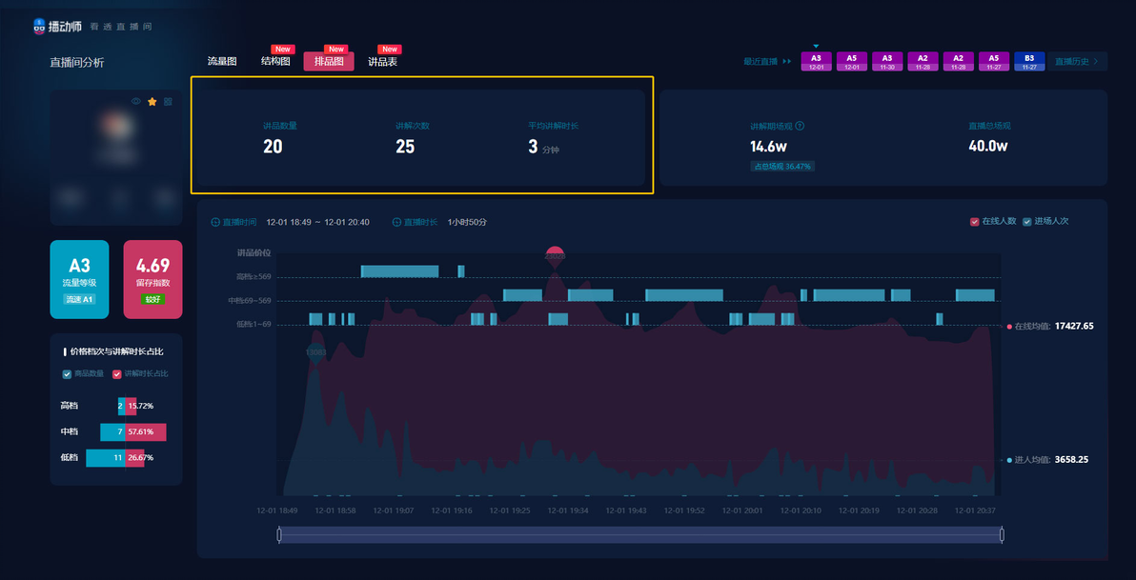Click the eye icon on profile card
The width and height of the screenshot is (1136, 580).
135,101
